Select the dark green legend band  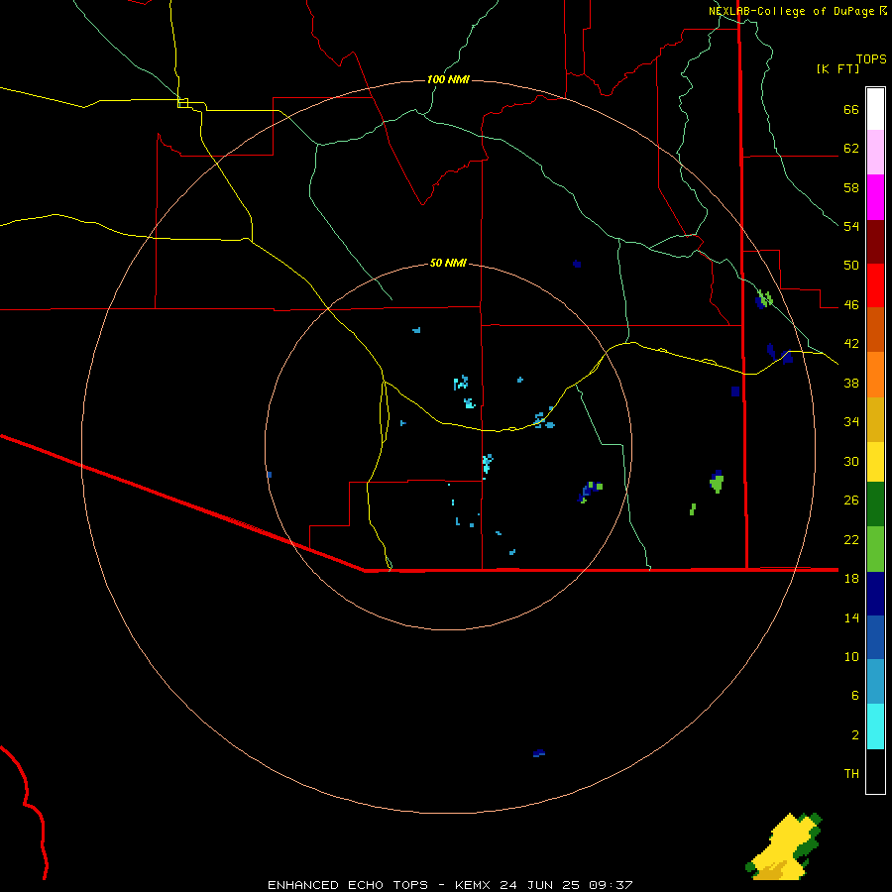[875, 504]
